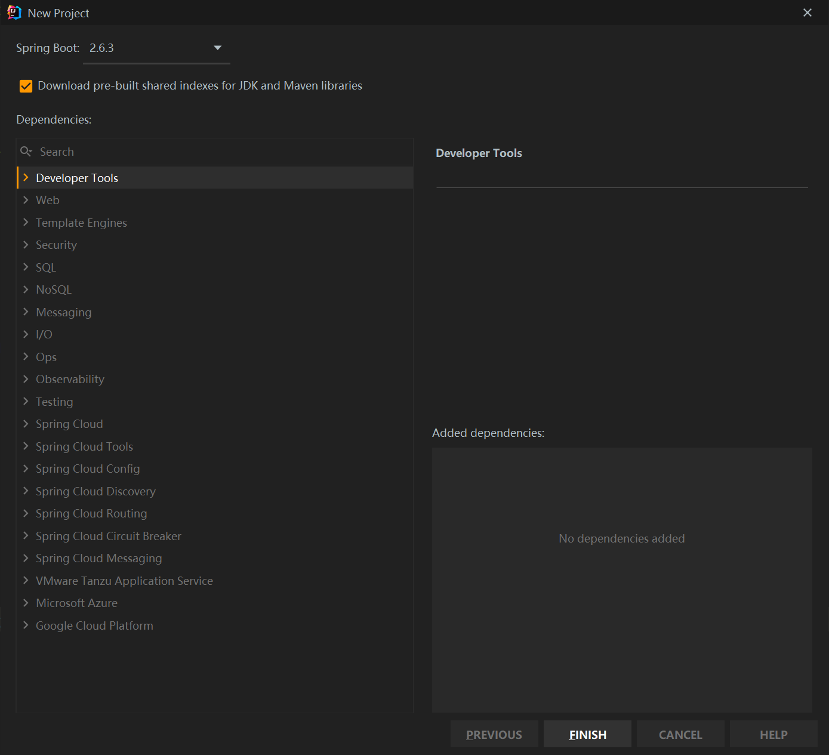This screenshot has height=755, width=829.
Task: Select the Observability category row
Action: point(215,379)
